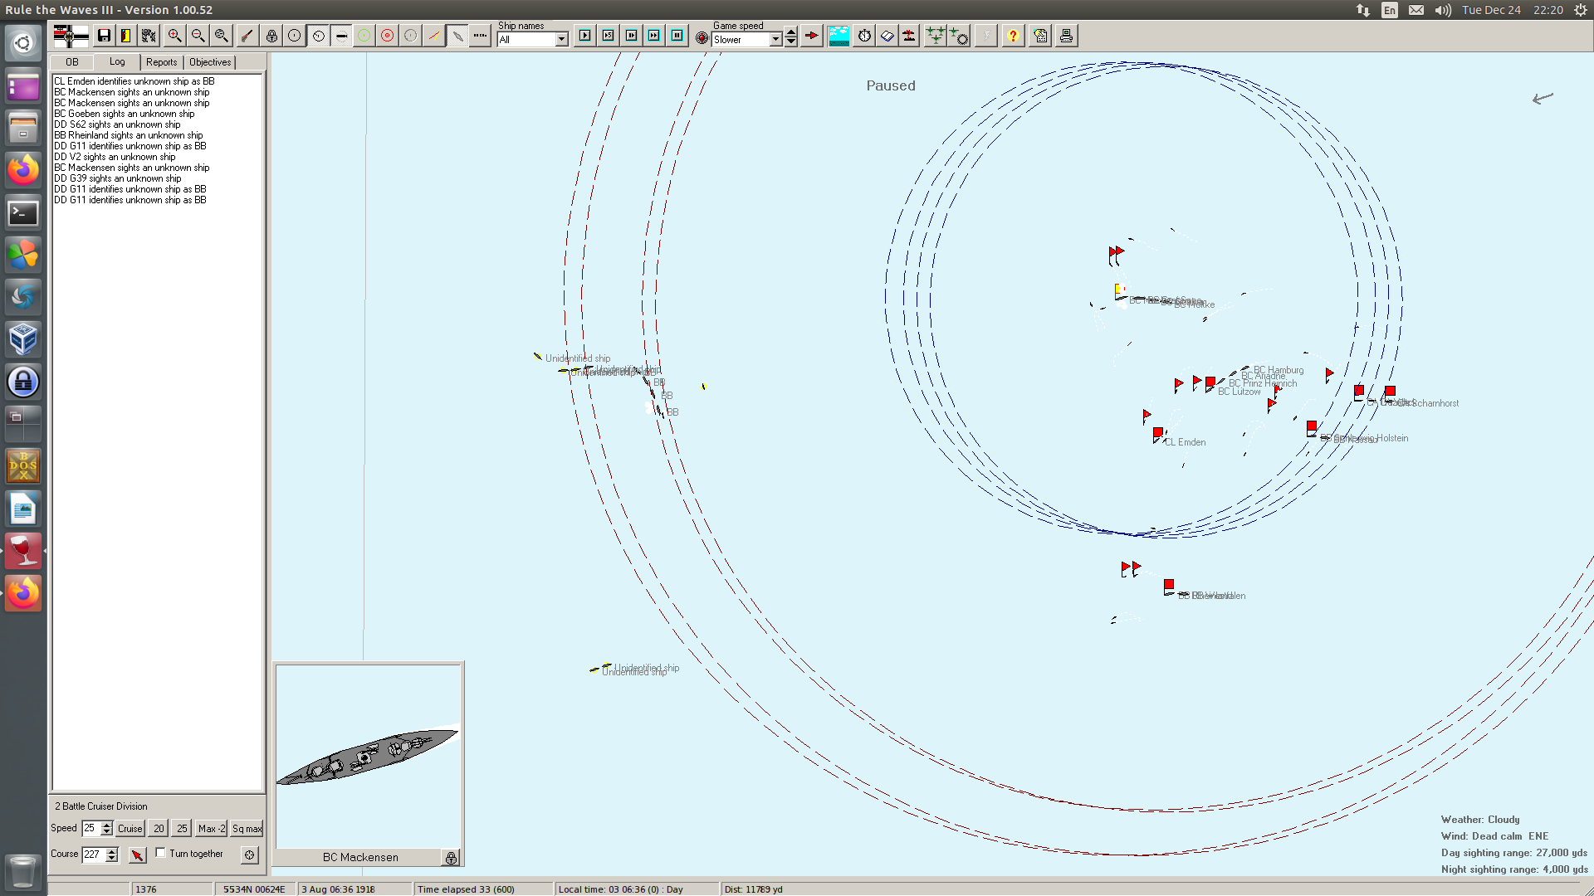Click the weather sky and sea icon
Viewport: 1594px width, 896px height.
(x=839, y=36)
